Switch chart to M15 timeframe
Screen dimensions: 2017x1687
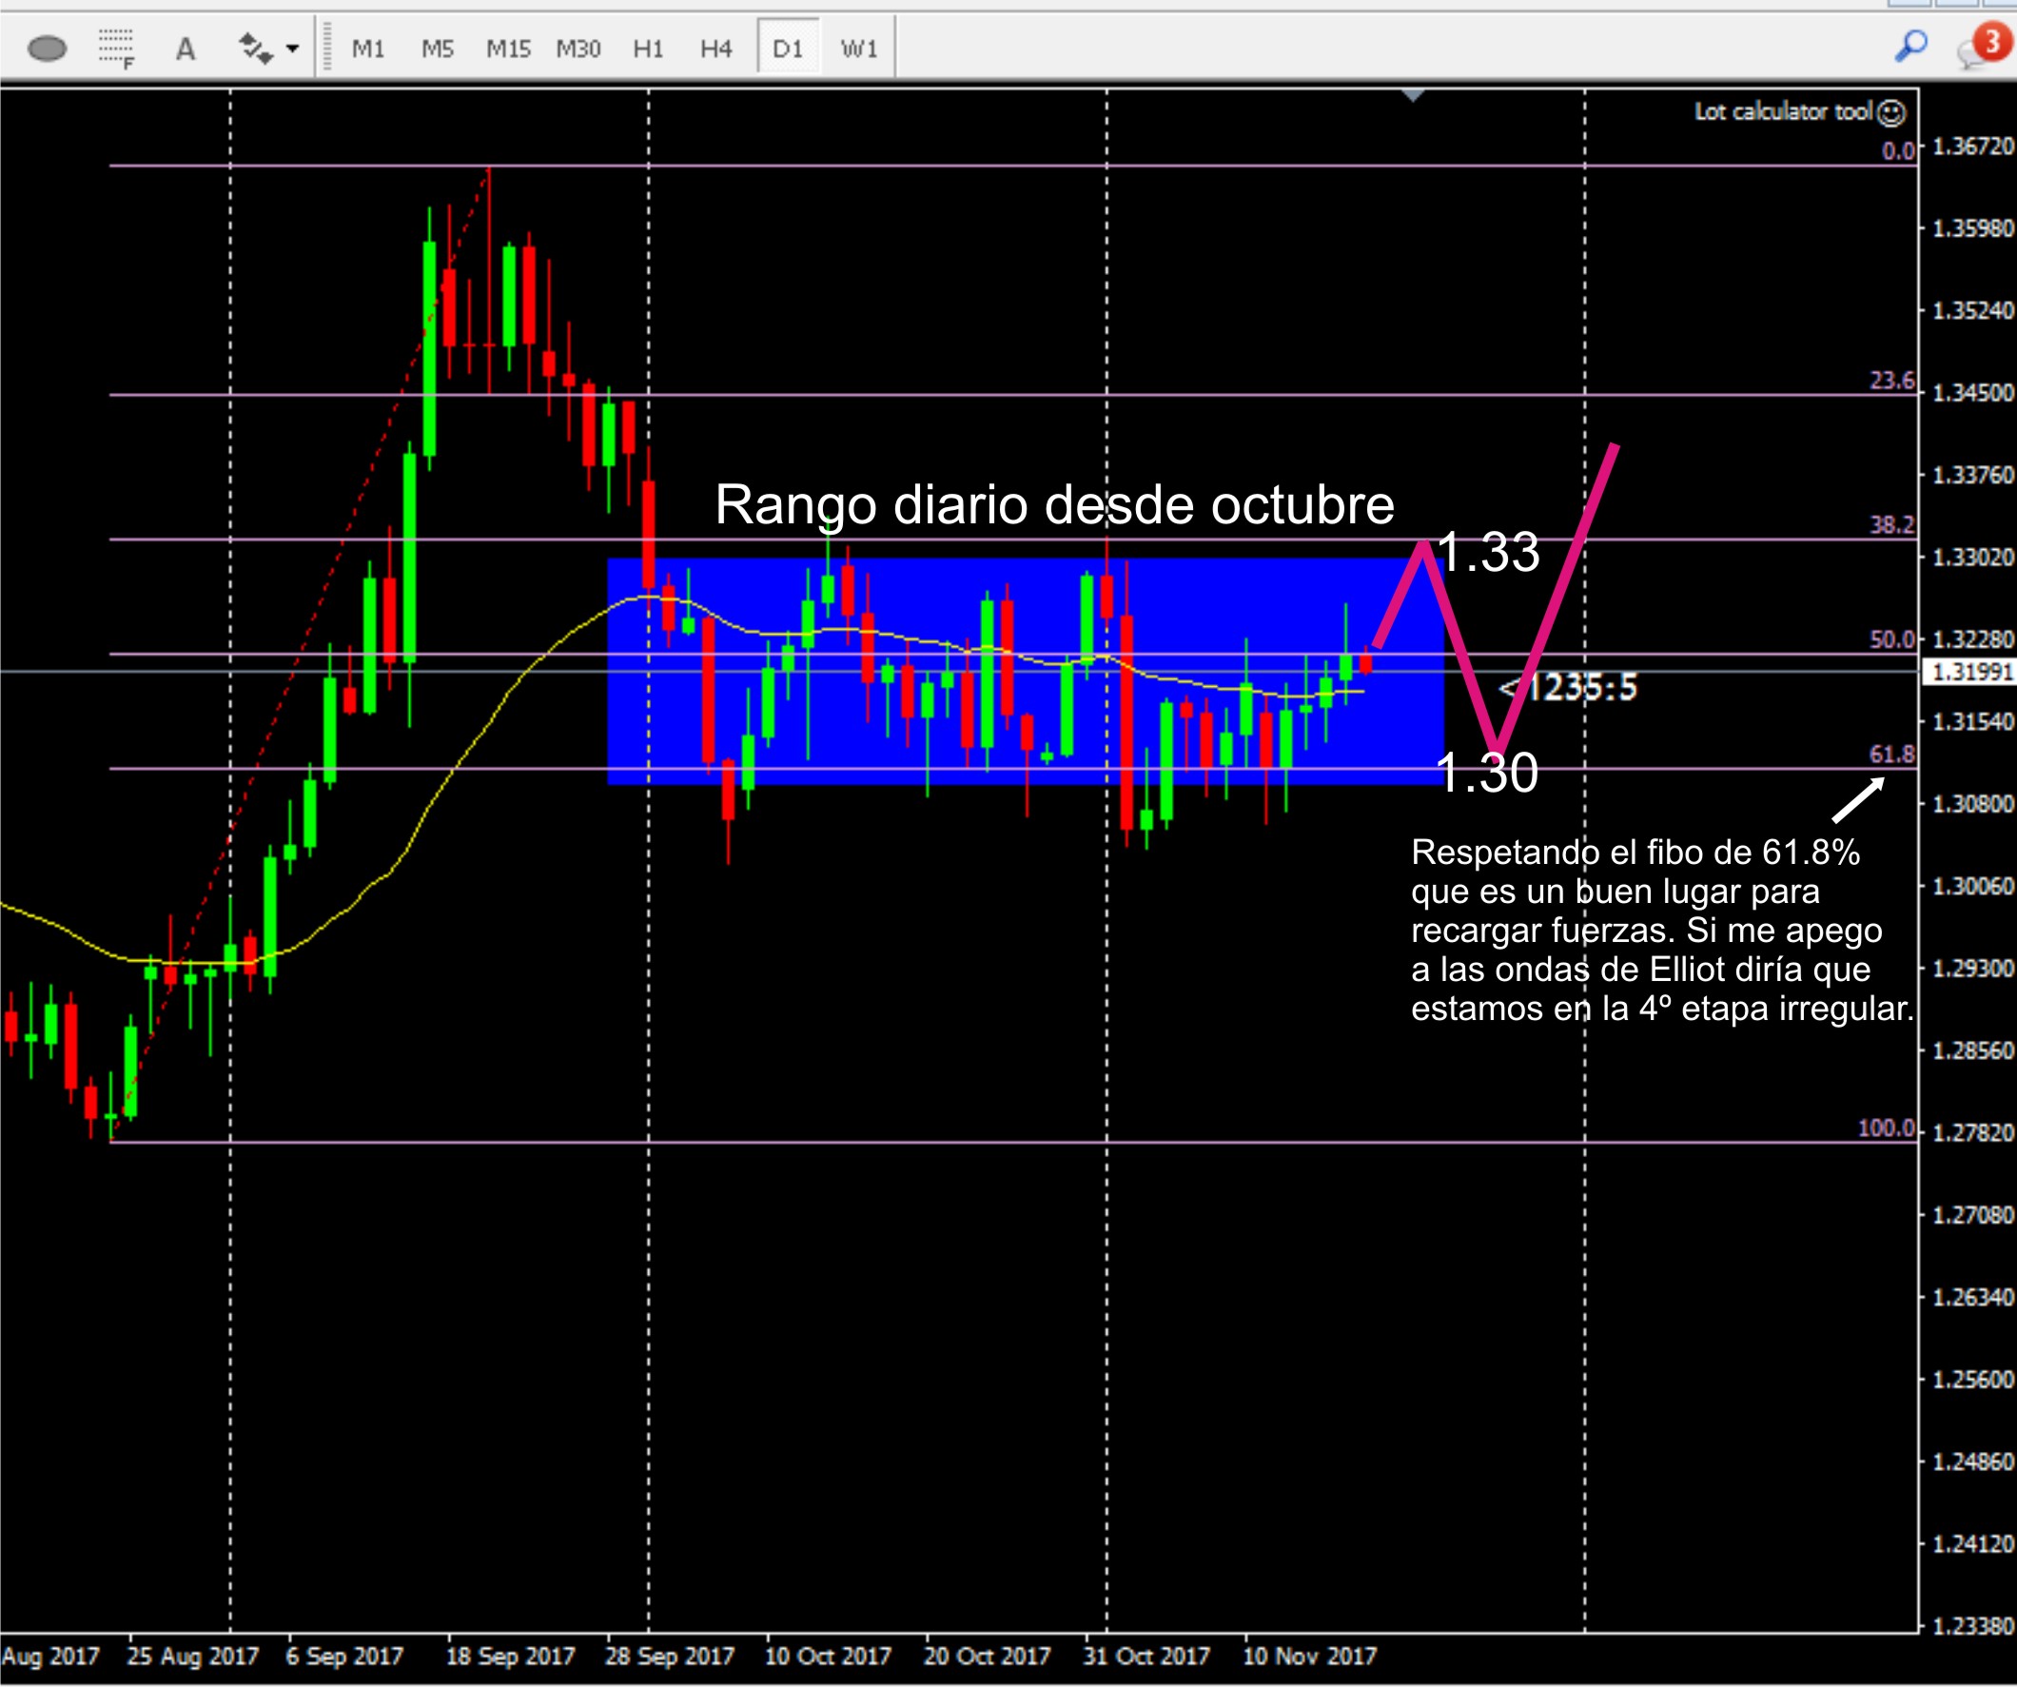coord(508,48)
